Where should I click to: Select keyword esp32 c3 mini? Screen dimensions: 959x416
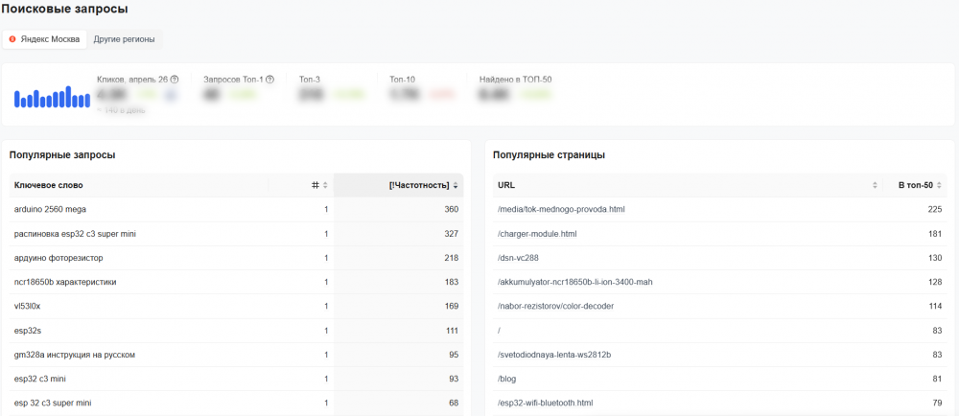coord(39,379)
